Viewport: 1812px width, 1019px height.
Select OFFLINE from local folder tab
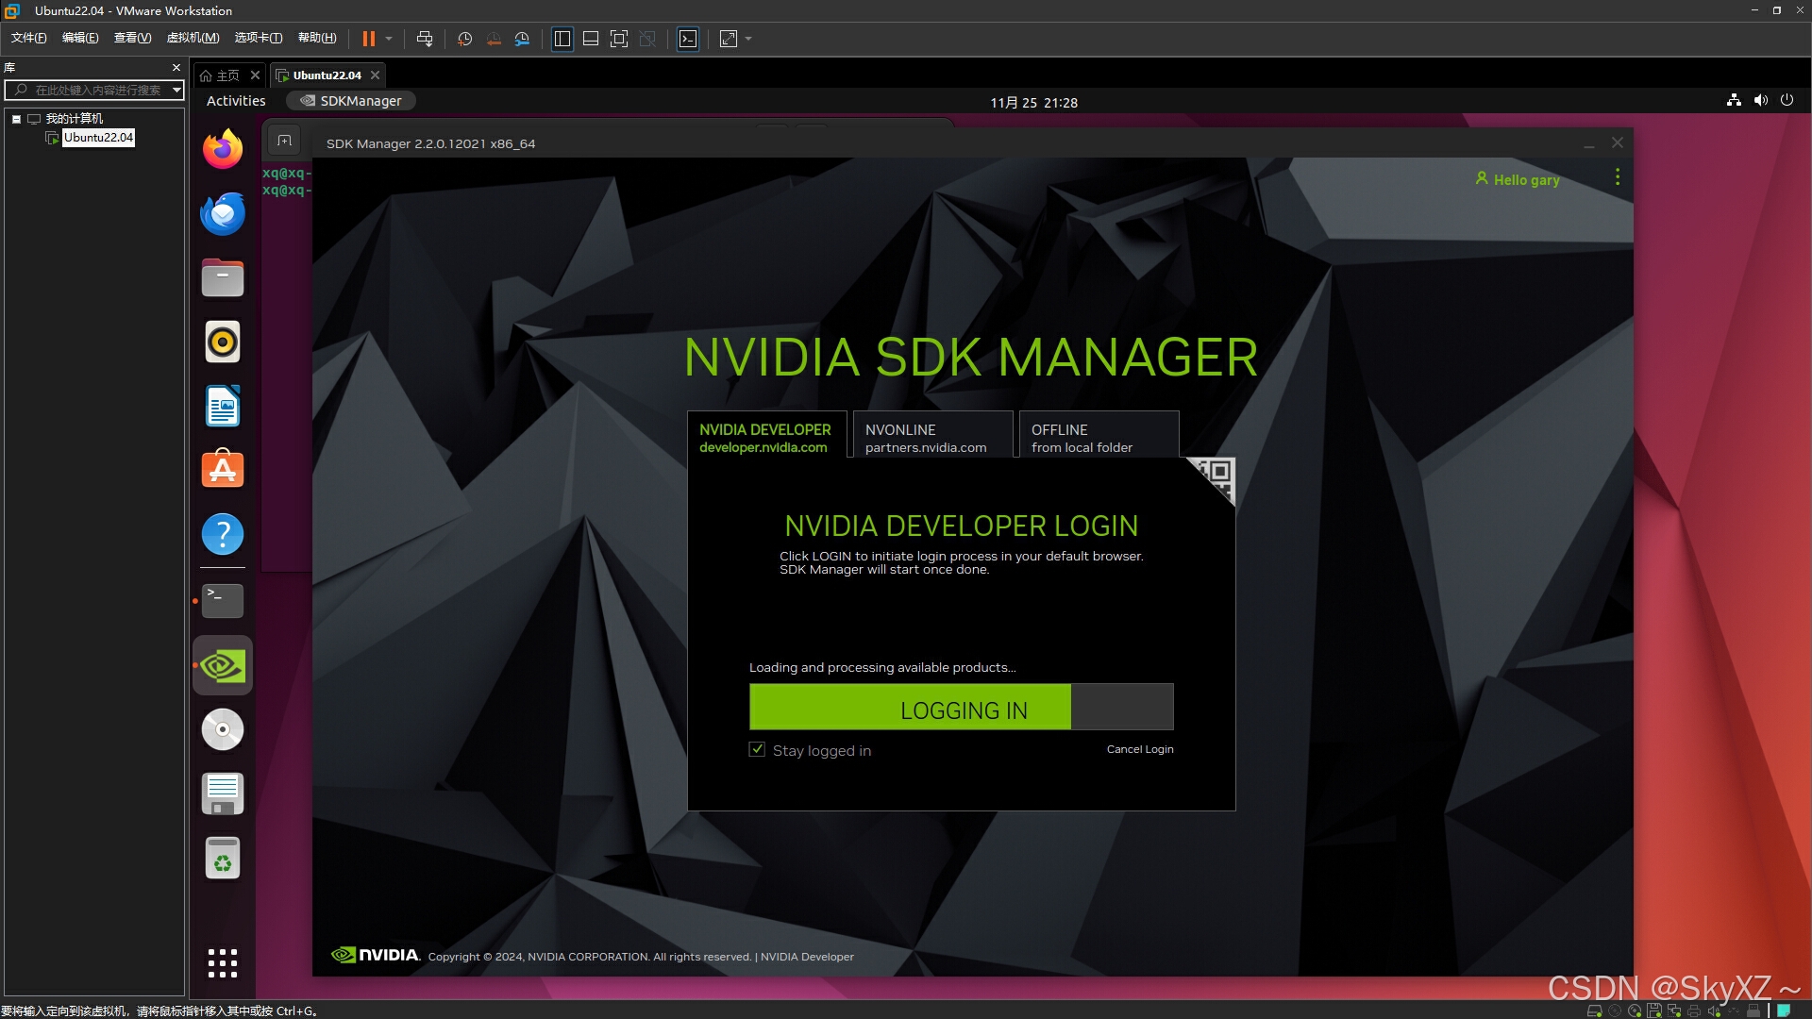tap(1099, 437)
